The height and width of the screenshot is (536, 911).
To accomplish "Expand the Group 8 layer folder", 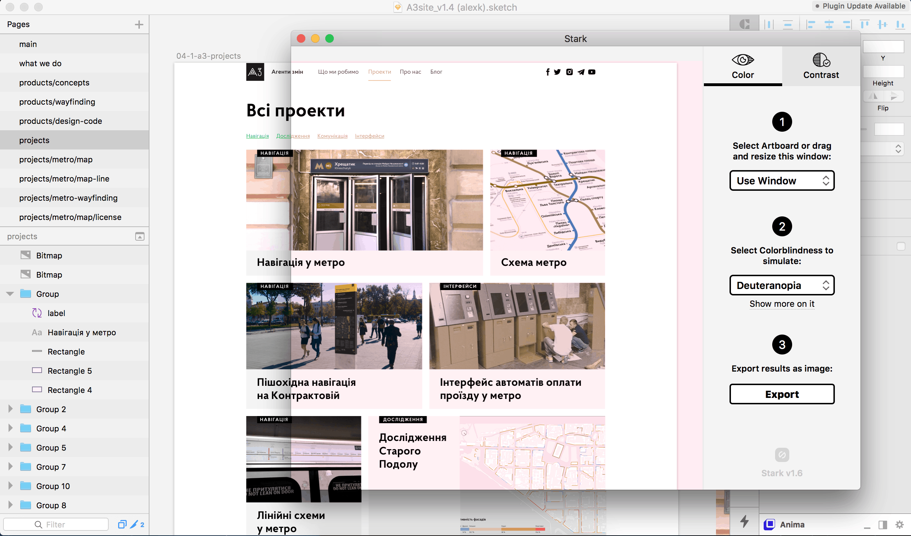I will click(10, 505).
